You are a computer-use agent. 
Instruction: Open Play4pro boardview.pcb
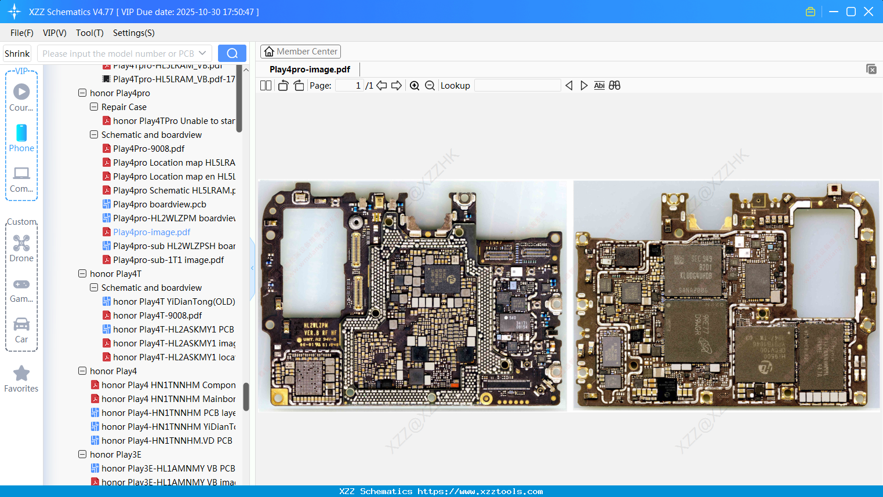pos(159,204)
